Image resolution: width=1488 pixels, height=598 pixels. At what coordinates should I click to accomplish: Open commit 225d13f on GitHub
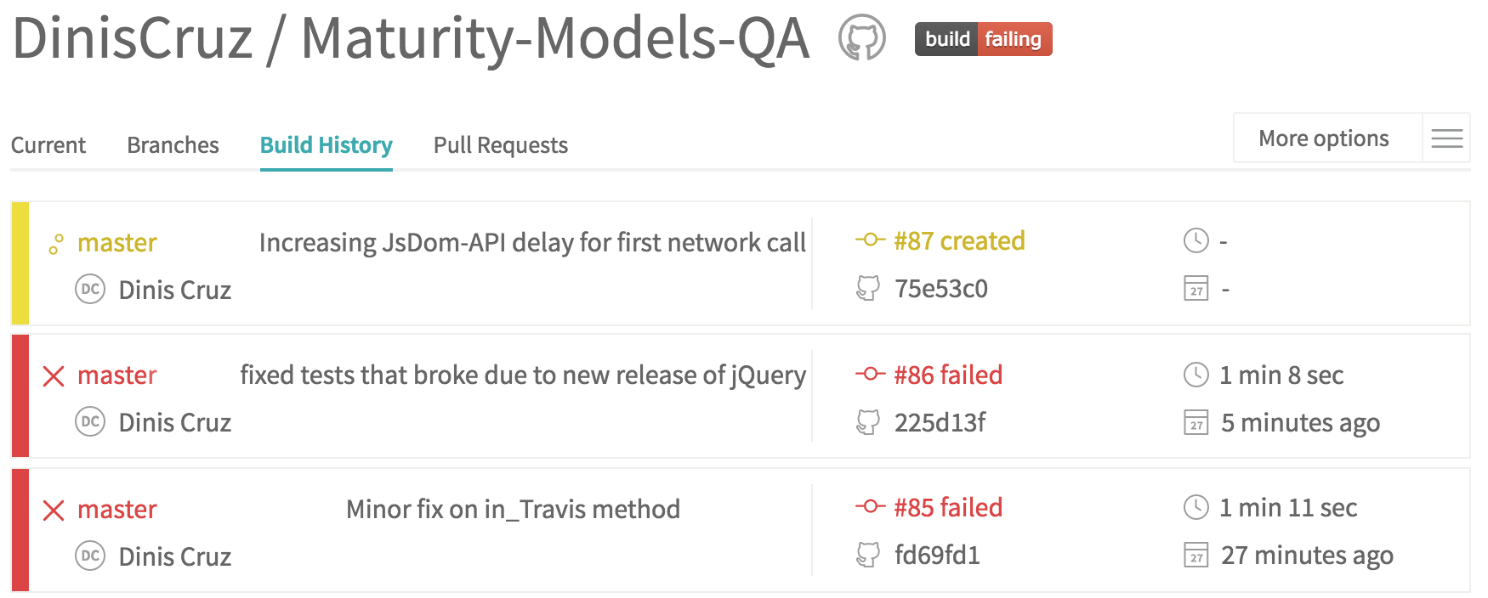point(940,422)
